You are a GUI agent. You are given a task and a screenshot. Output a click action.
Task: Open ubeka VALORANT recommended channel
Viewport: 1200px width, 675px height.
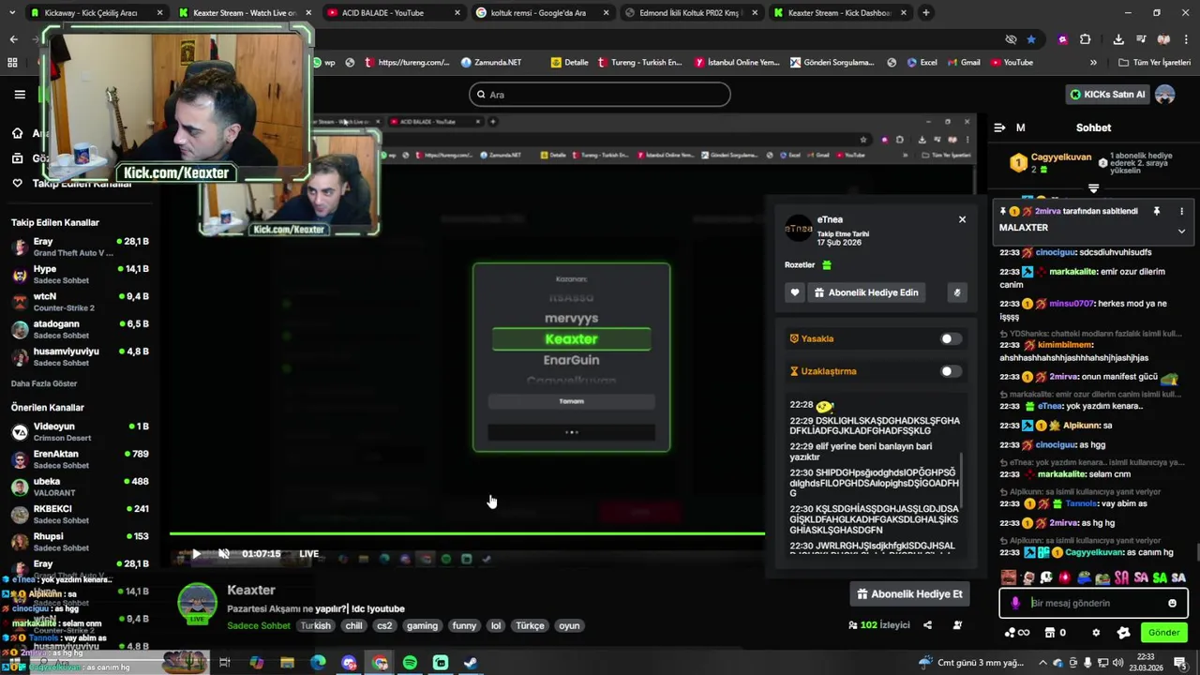tap(81, 487)
